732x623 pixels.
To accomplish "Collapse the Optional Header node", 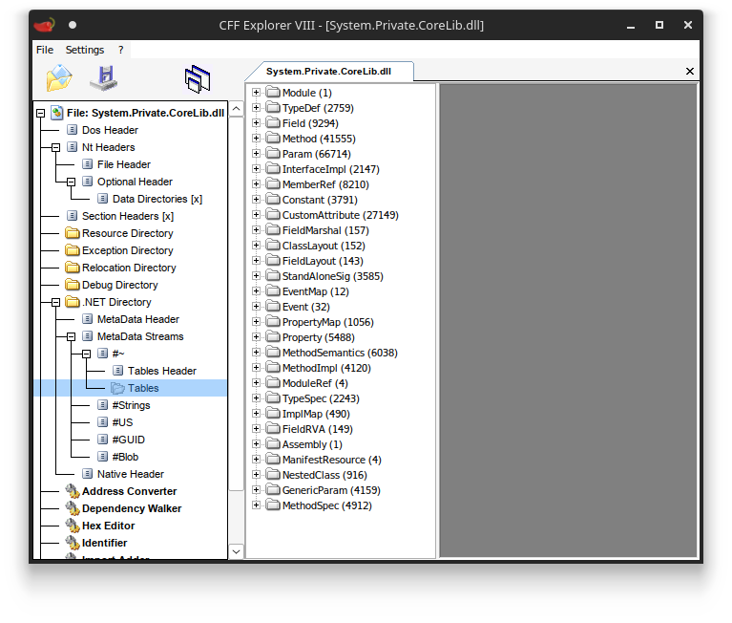I will click(71, 182).
